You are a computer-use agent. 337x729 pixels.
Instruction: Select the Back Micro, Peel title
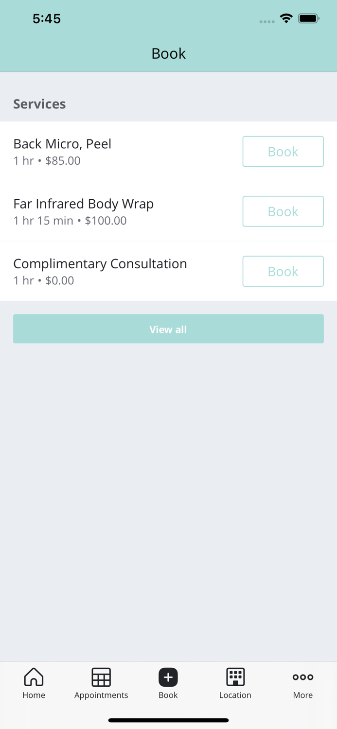pyautogui.click(x=62, y=144)
